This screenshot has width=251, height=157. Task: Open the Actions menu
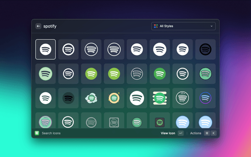pyautogui.click(x=195, y=133)
